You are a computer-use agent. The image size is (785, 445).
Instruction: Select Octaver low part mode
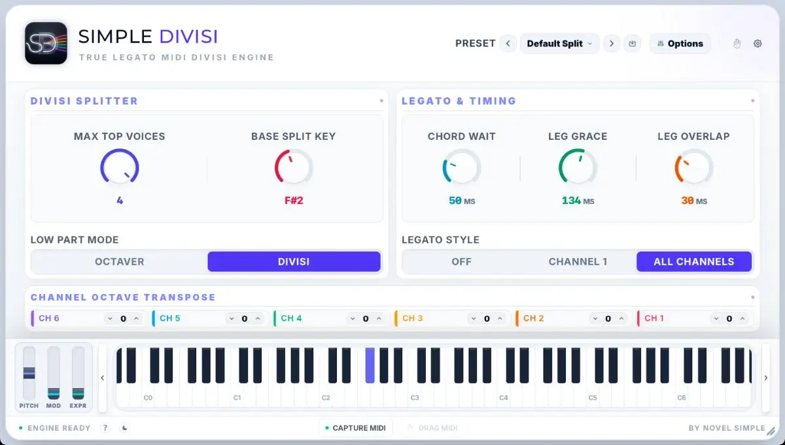(x=120, y=261)
